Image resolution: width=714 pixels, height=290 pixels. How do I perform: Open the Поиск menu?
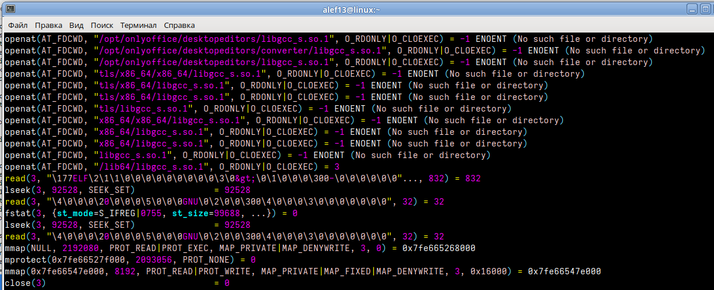(x=102, y=26)
